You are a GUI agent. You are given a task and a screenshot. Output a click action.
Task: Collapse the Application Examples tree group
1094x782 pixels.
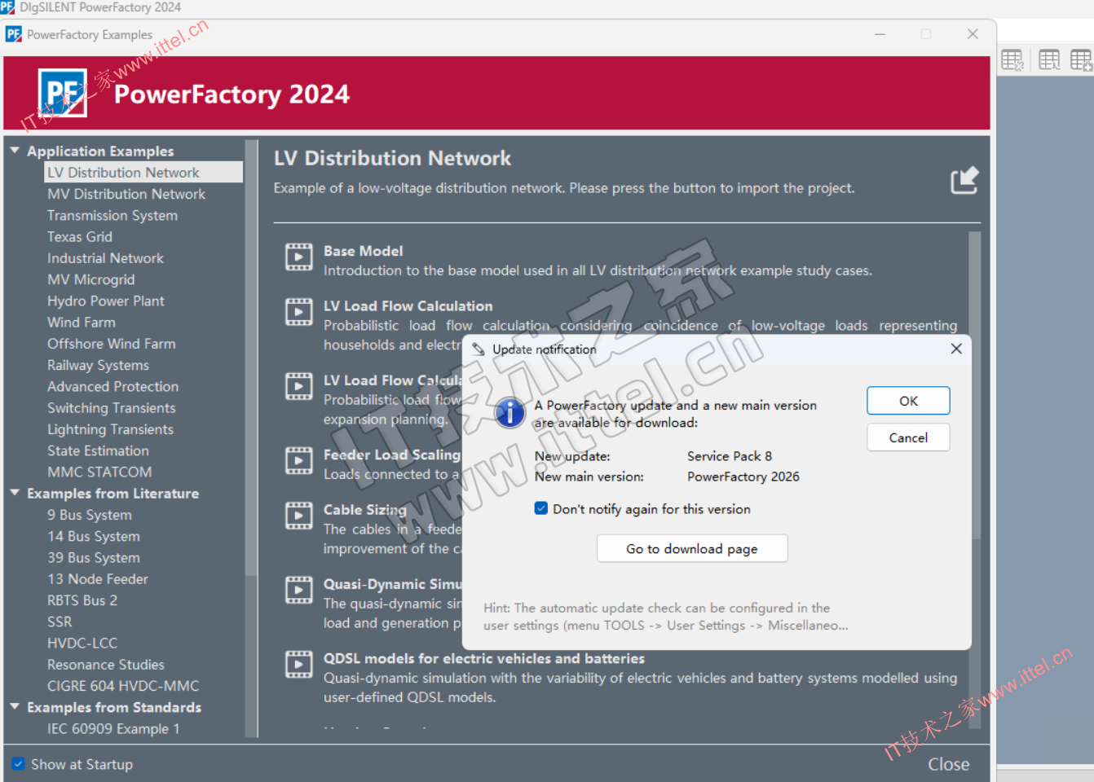pyautogui.click(x=15, y=151)
